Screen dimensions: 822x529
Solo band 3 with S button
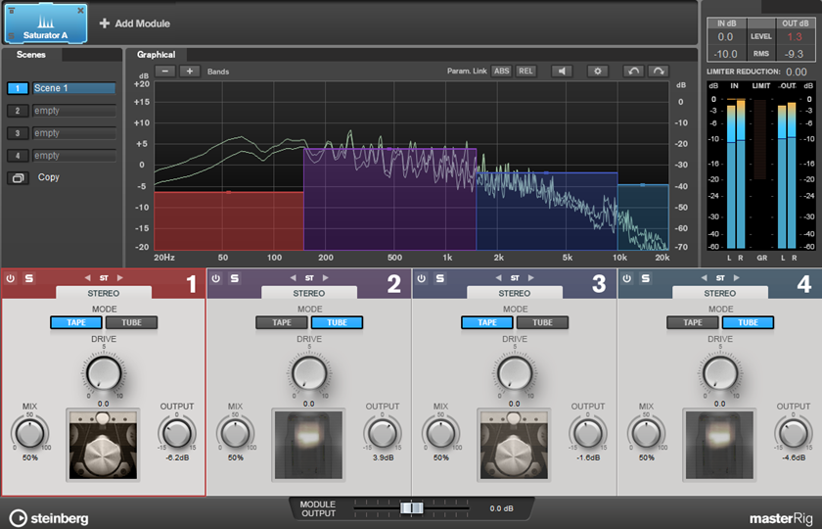440,278
